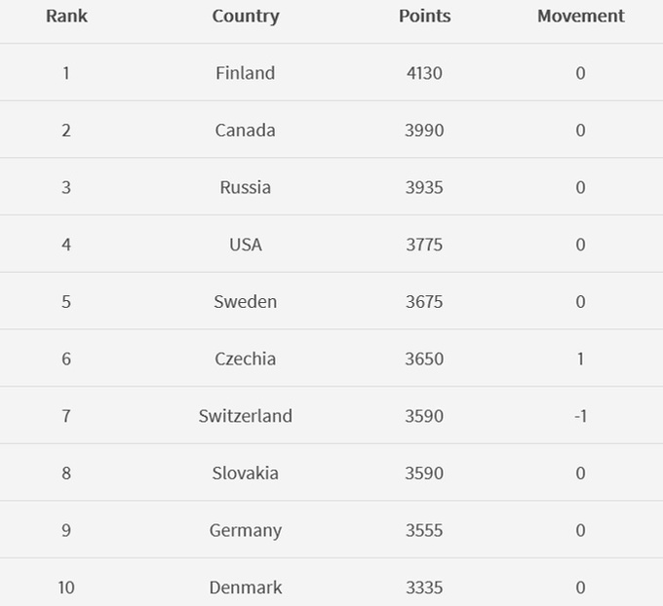Click the Rank column header
Viewport: 663px width, 606px height.
tap(66, 17)
